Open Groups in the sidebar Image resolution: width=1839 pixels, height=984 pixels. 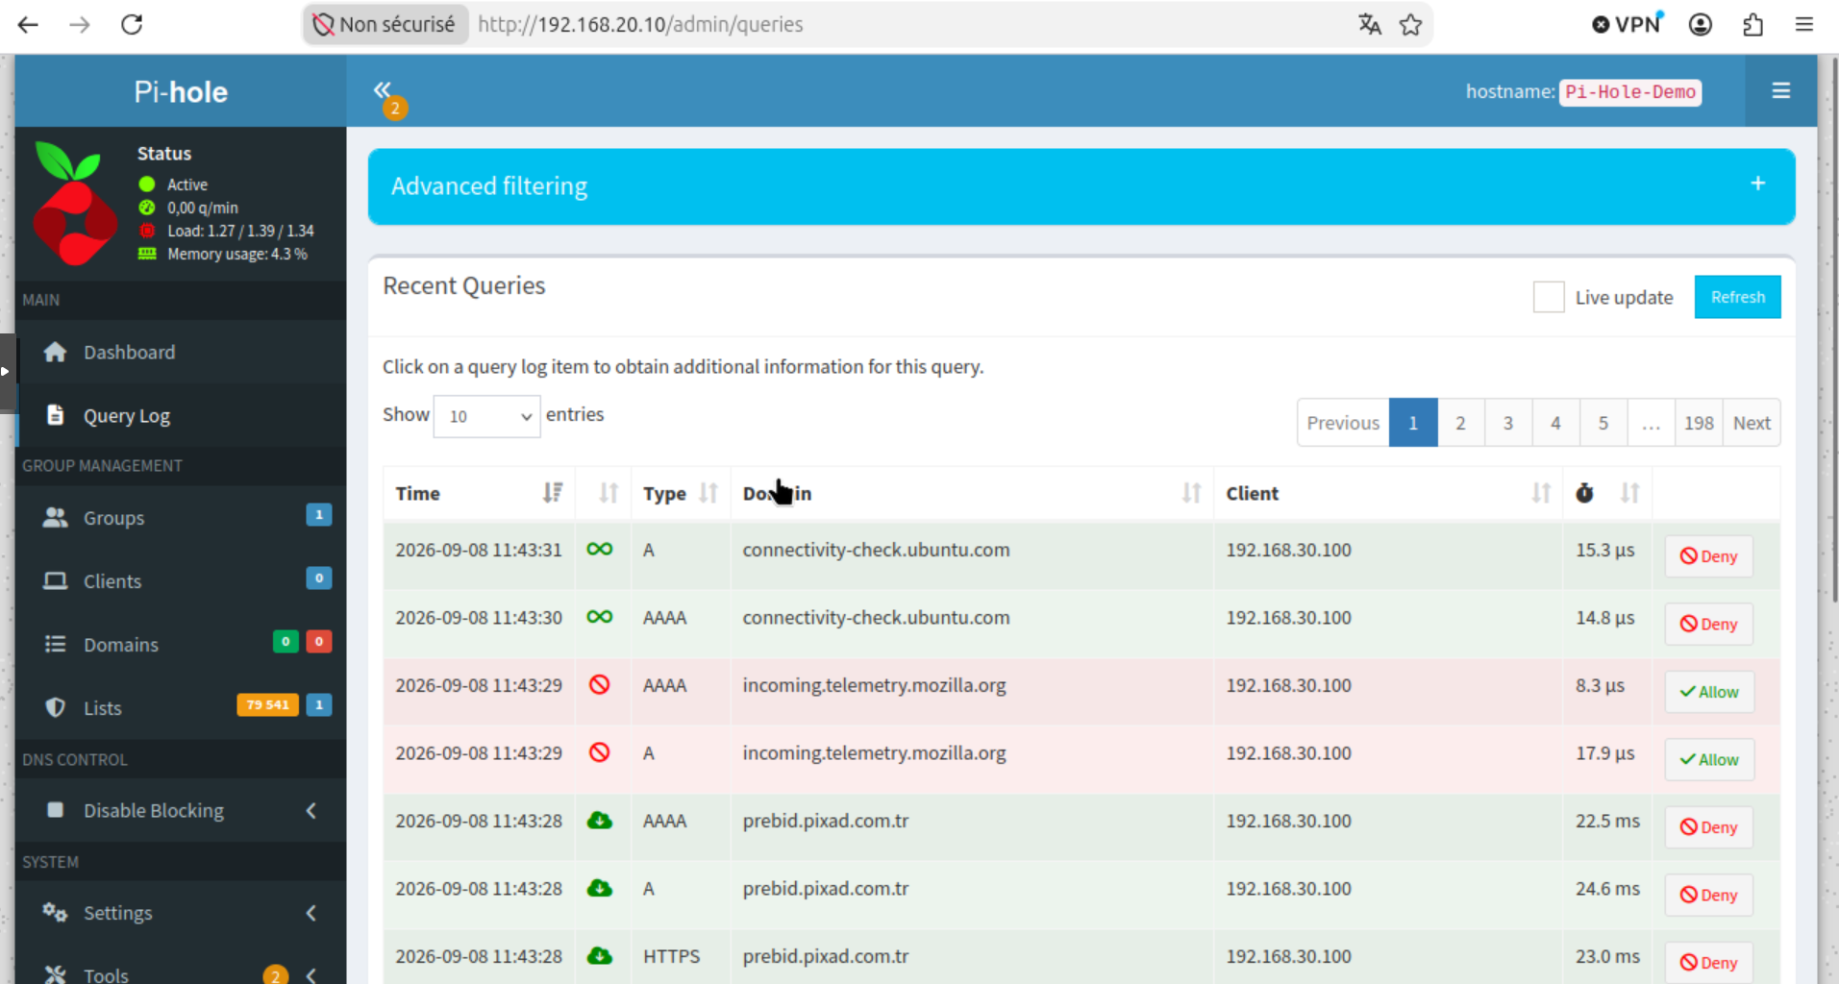pyautogui.click(x=181, y=517)
